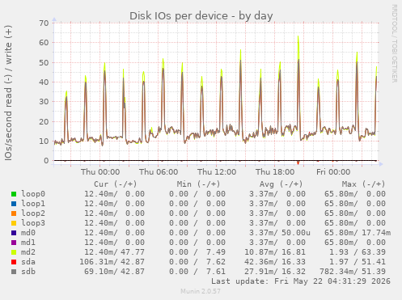Image resolution: width=402 pixels, height=300 pixels.
Task: Click the md1 purple color swatch
Action: click(x=14, y=243)
